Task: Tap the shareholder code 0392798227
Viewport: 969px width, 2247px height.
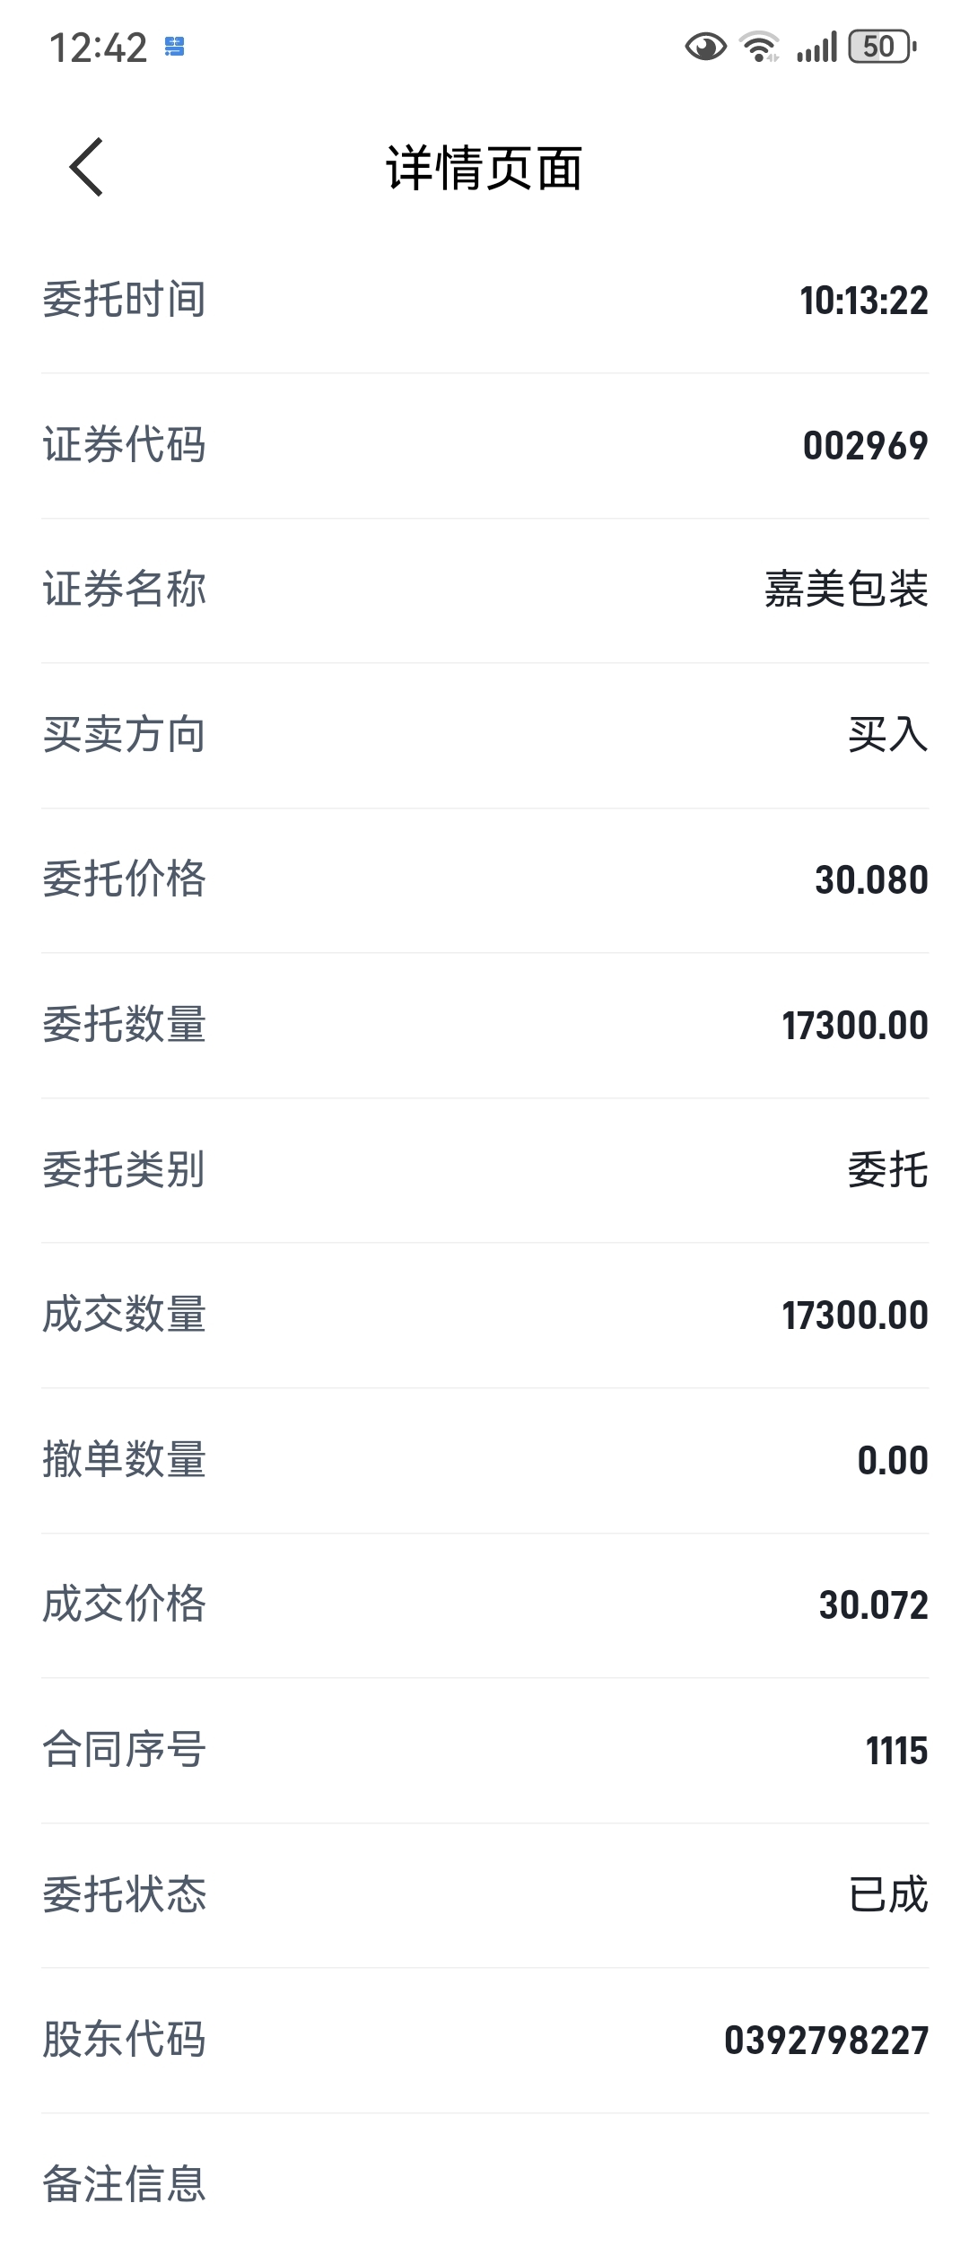Action: 825,2041
